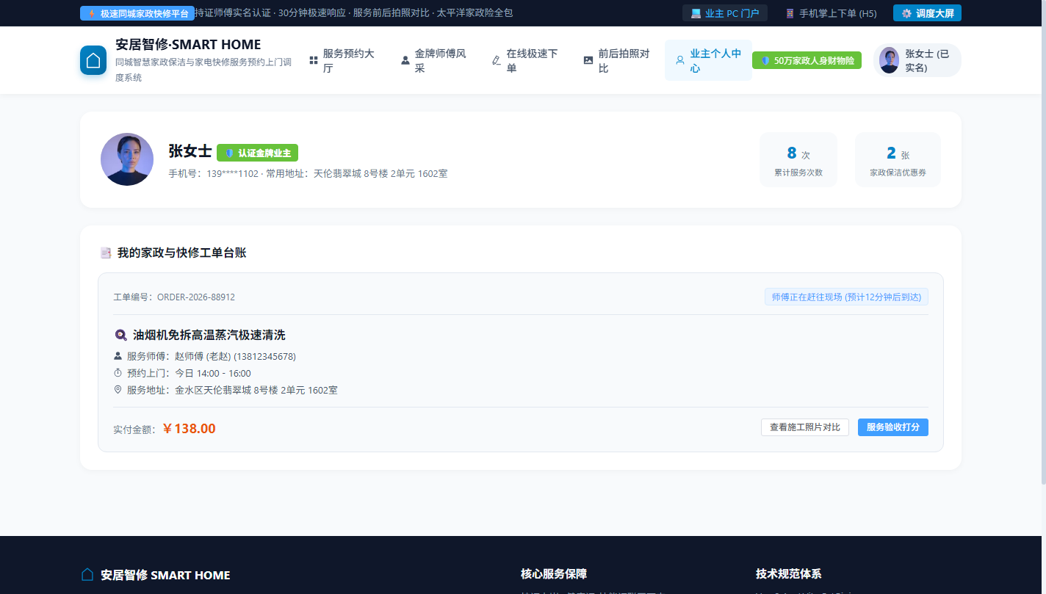The image size is (1046, 594).
Task: Click the person icon beside 服务师傅
Action: coord(118,356)
